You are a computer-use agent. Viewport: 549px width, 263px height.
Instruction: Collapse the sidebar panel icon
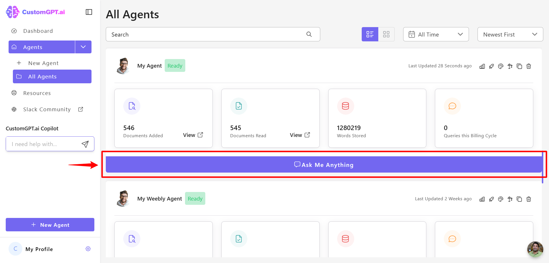pos(89,12)
